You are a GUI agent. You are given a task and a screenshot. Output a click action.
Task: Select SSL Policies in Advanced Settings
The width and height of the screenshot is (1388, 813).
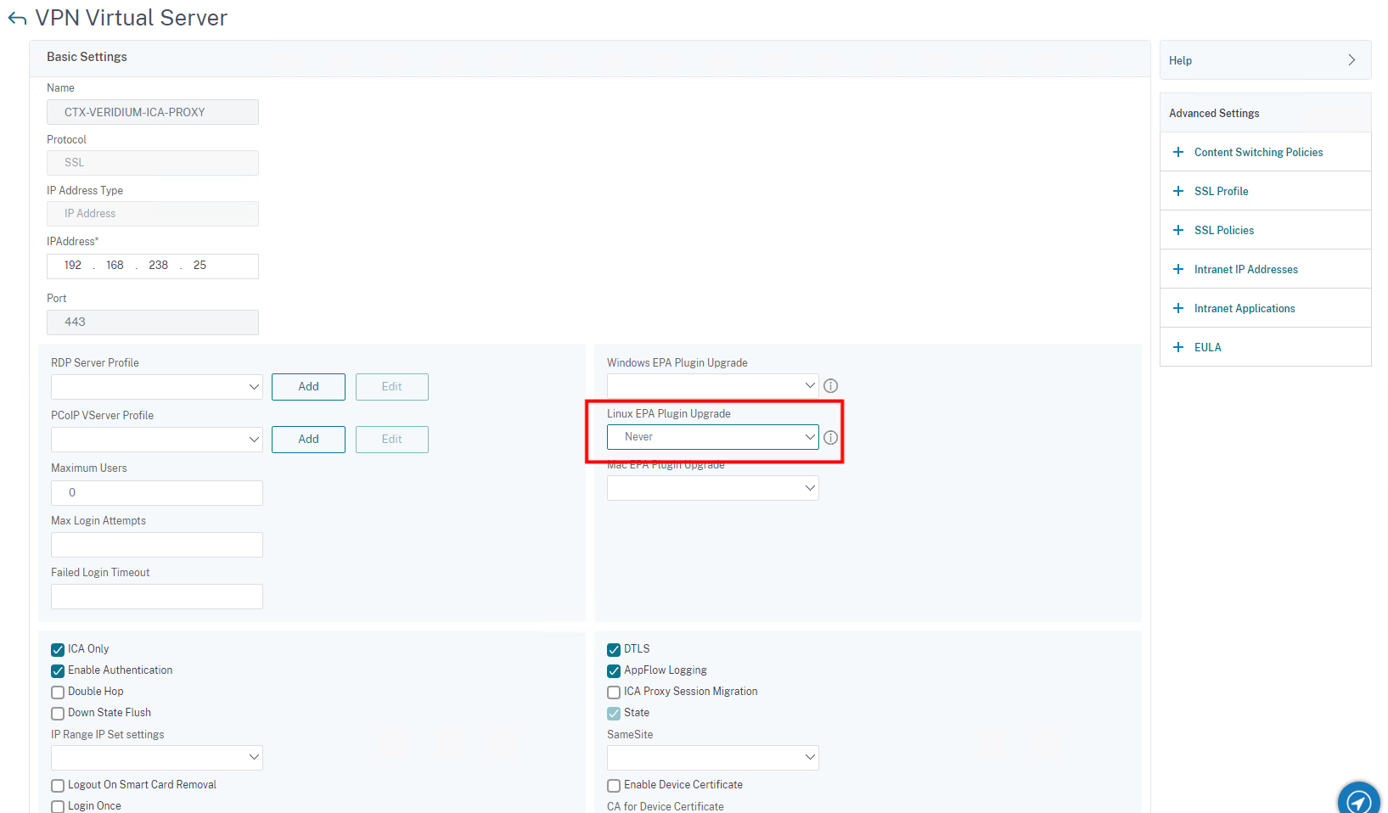[x=1224, y=230]
